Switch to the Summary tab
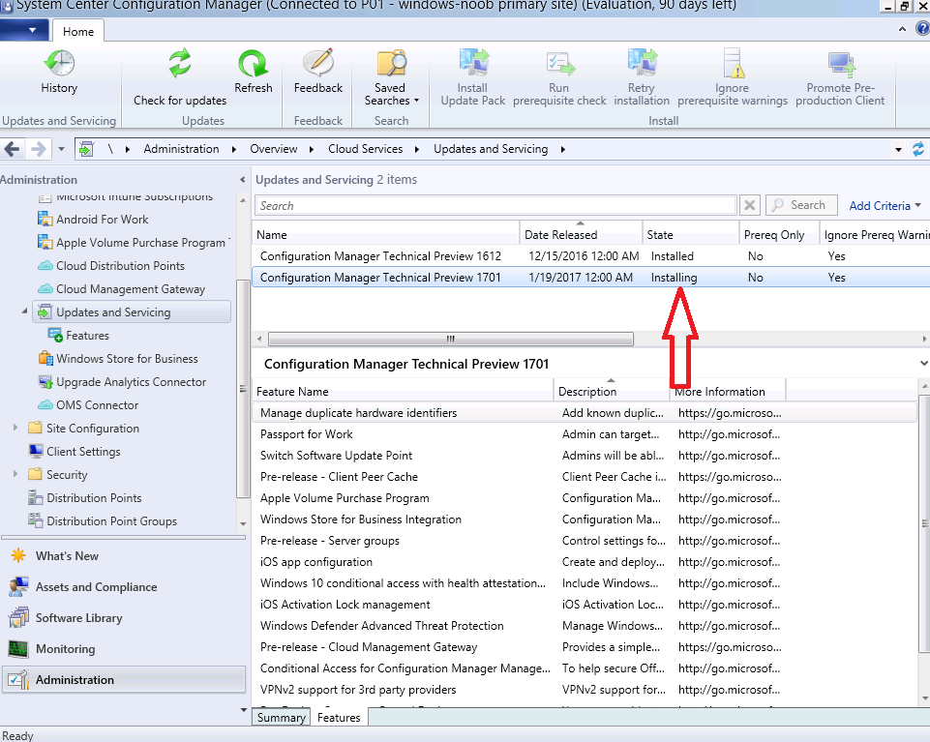930x742 pixels. pyautogui.click(x=282, y=717)
